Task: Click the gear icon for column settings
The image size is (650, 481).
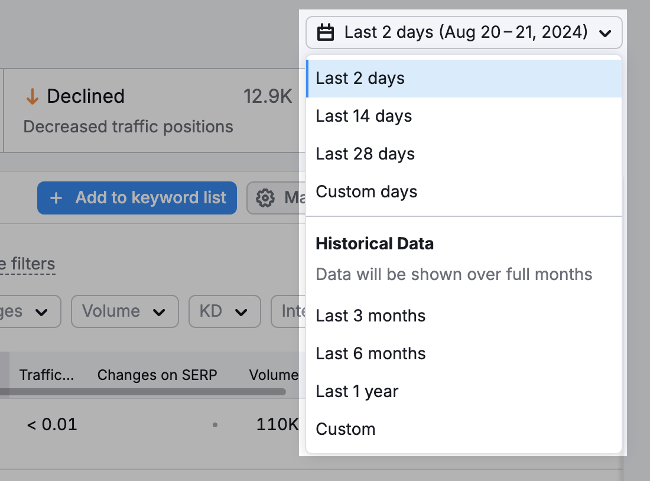Action: 265,198
